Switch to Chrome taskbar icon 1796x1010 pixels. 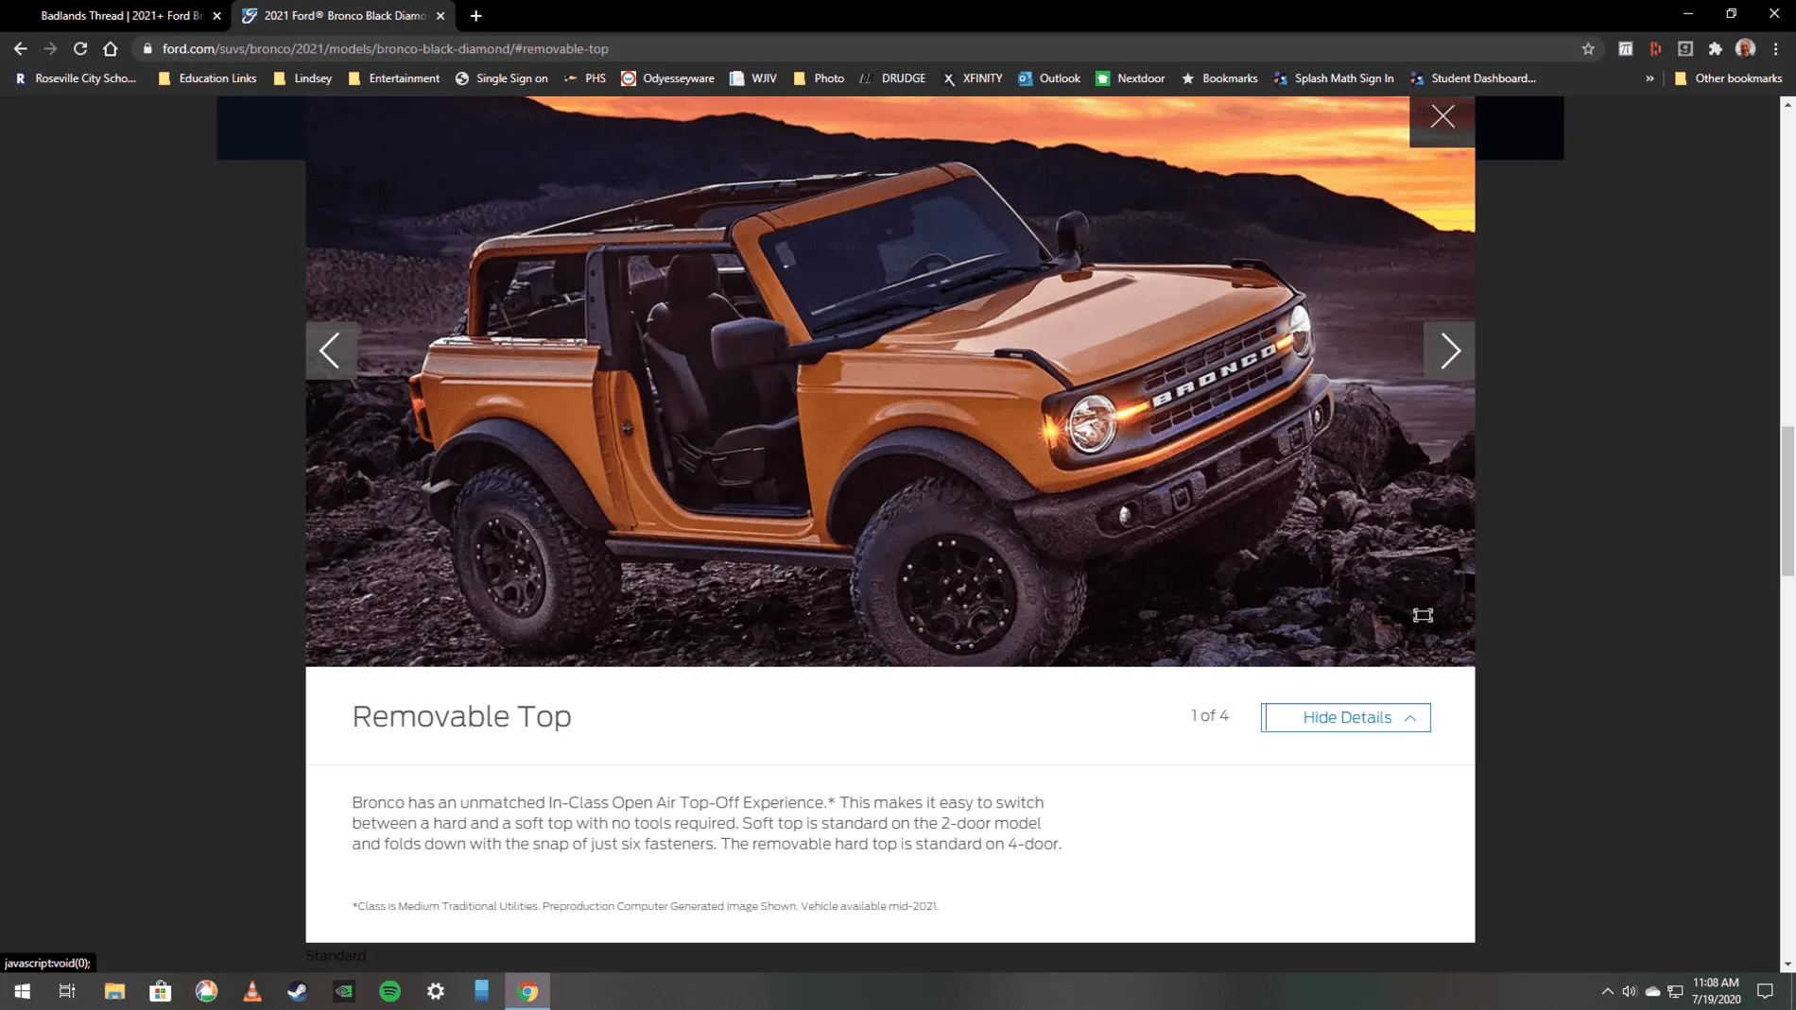point(527,991)
